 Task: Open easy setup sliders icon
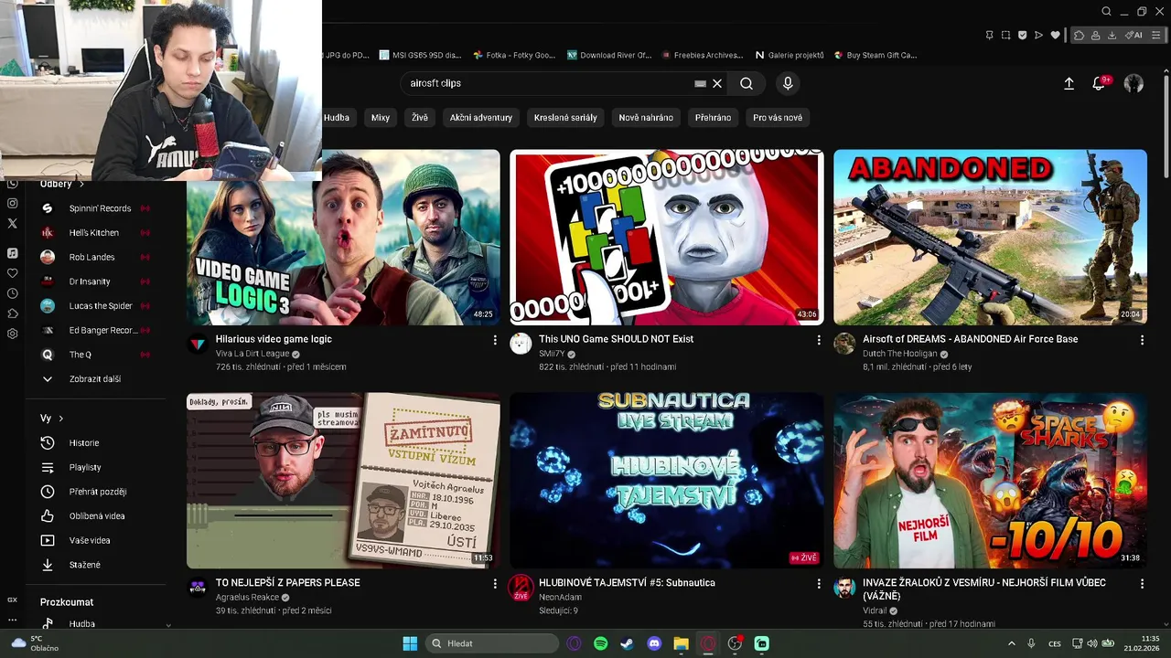click(1158, 35)
